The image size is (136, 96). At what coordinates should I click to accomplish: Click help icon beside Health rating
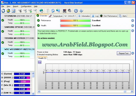tap(133, 26)
